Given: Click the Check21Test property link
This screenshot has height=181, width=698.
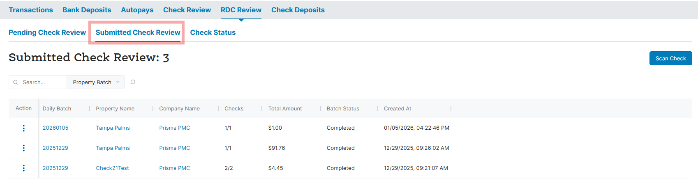Looking at the screenshot, I should click(x=112, y=168).
